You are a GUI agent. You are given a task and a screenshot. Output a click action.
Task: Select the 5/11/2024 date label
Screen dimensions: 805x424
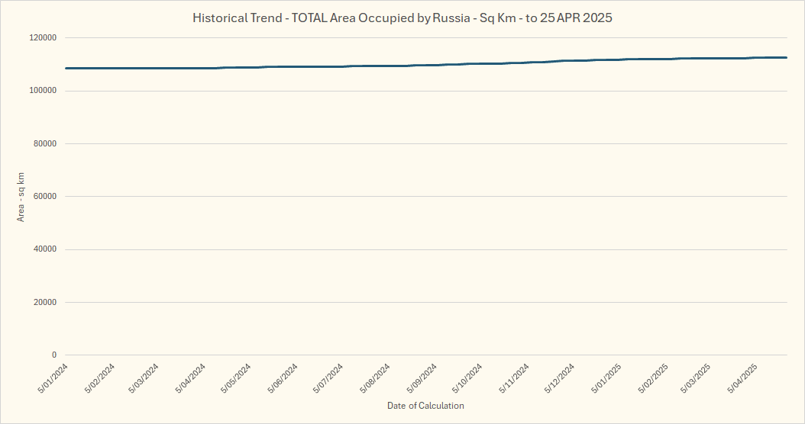514,378
